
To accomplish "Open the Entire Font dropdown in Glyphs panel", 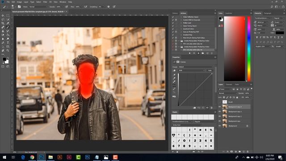I will (187, 125).
